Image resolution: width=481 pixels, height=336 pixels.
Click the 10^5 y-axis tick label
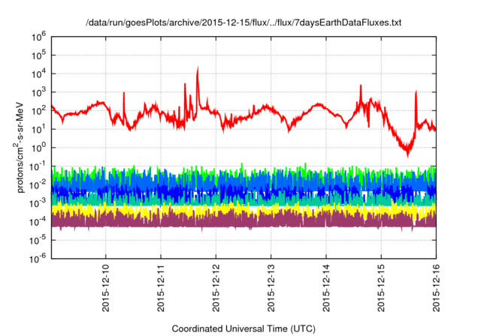pos(38,55)
